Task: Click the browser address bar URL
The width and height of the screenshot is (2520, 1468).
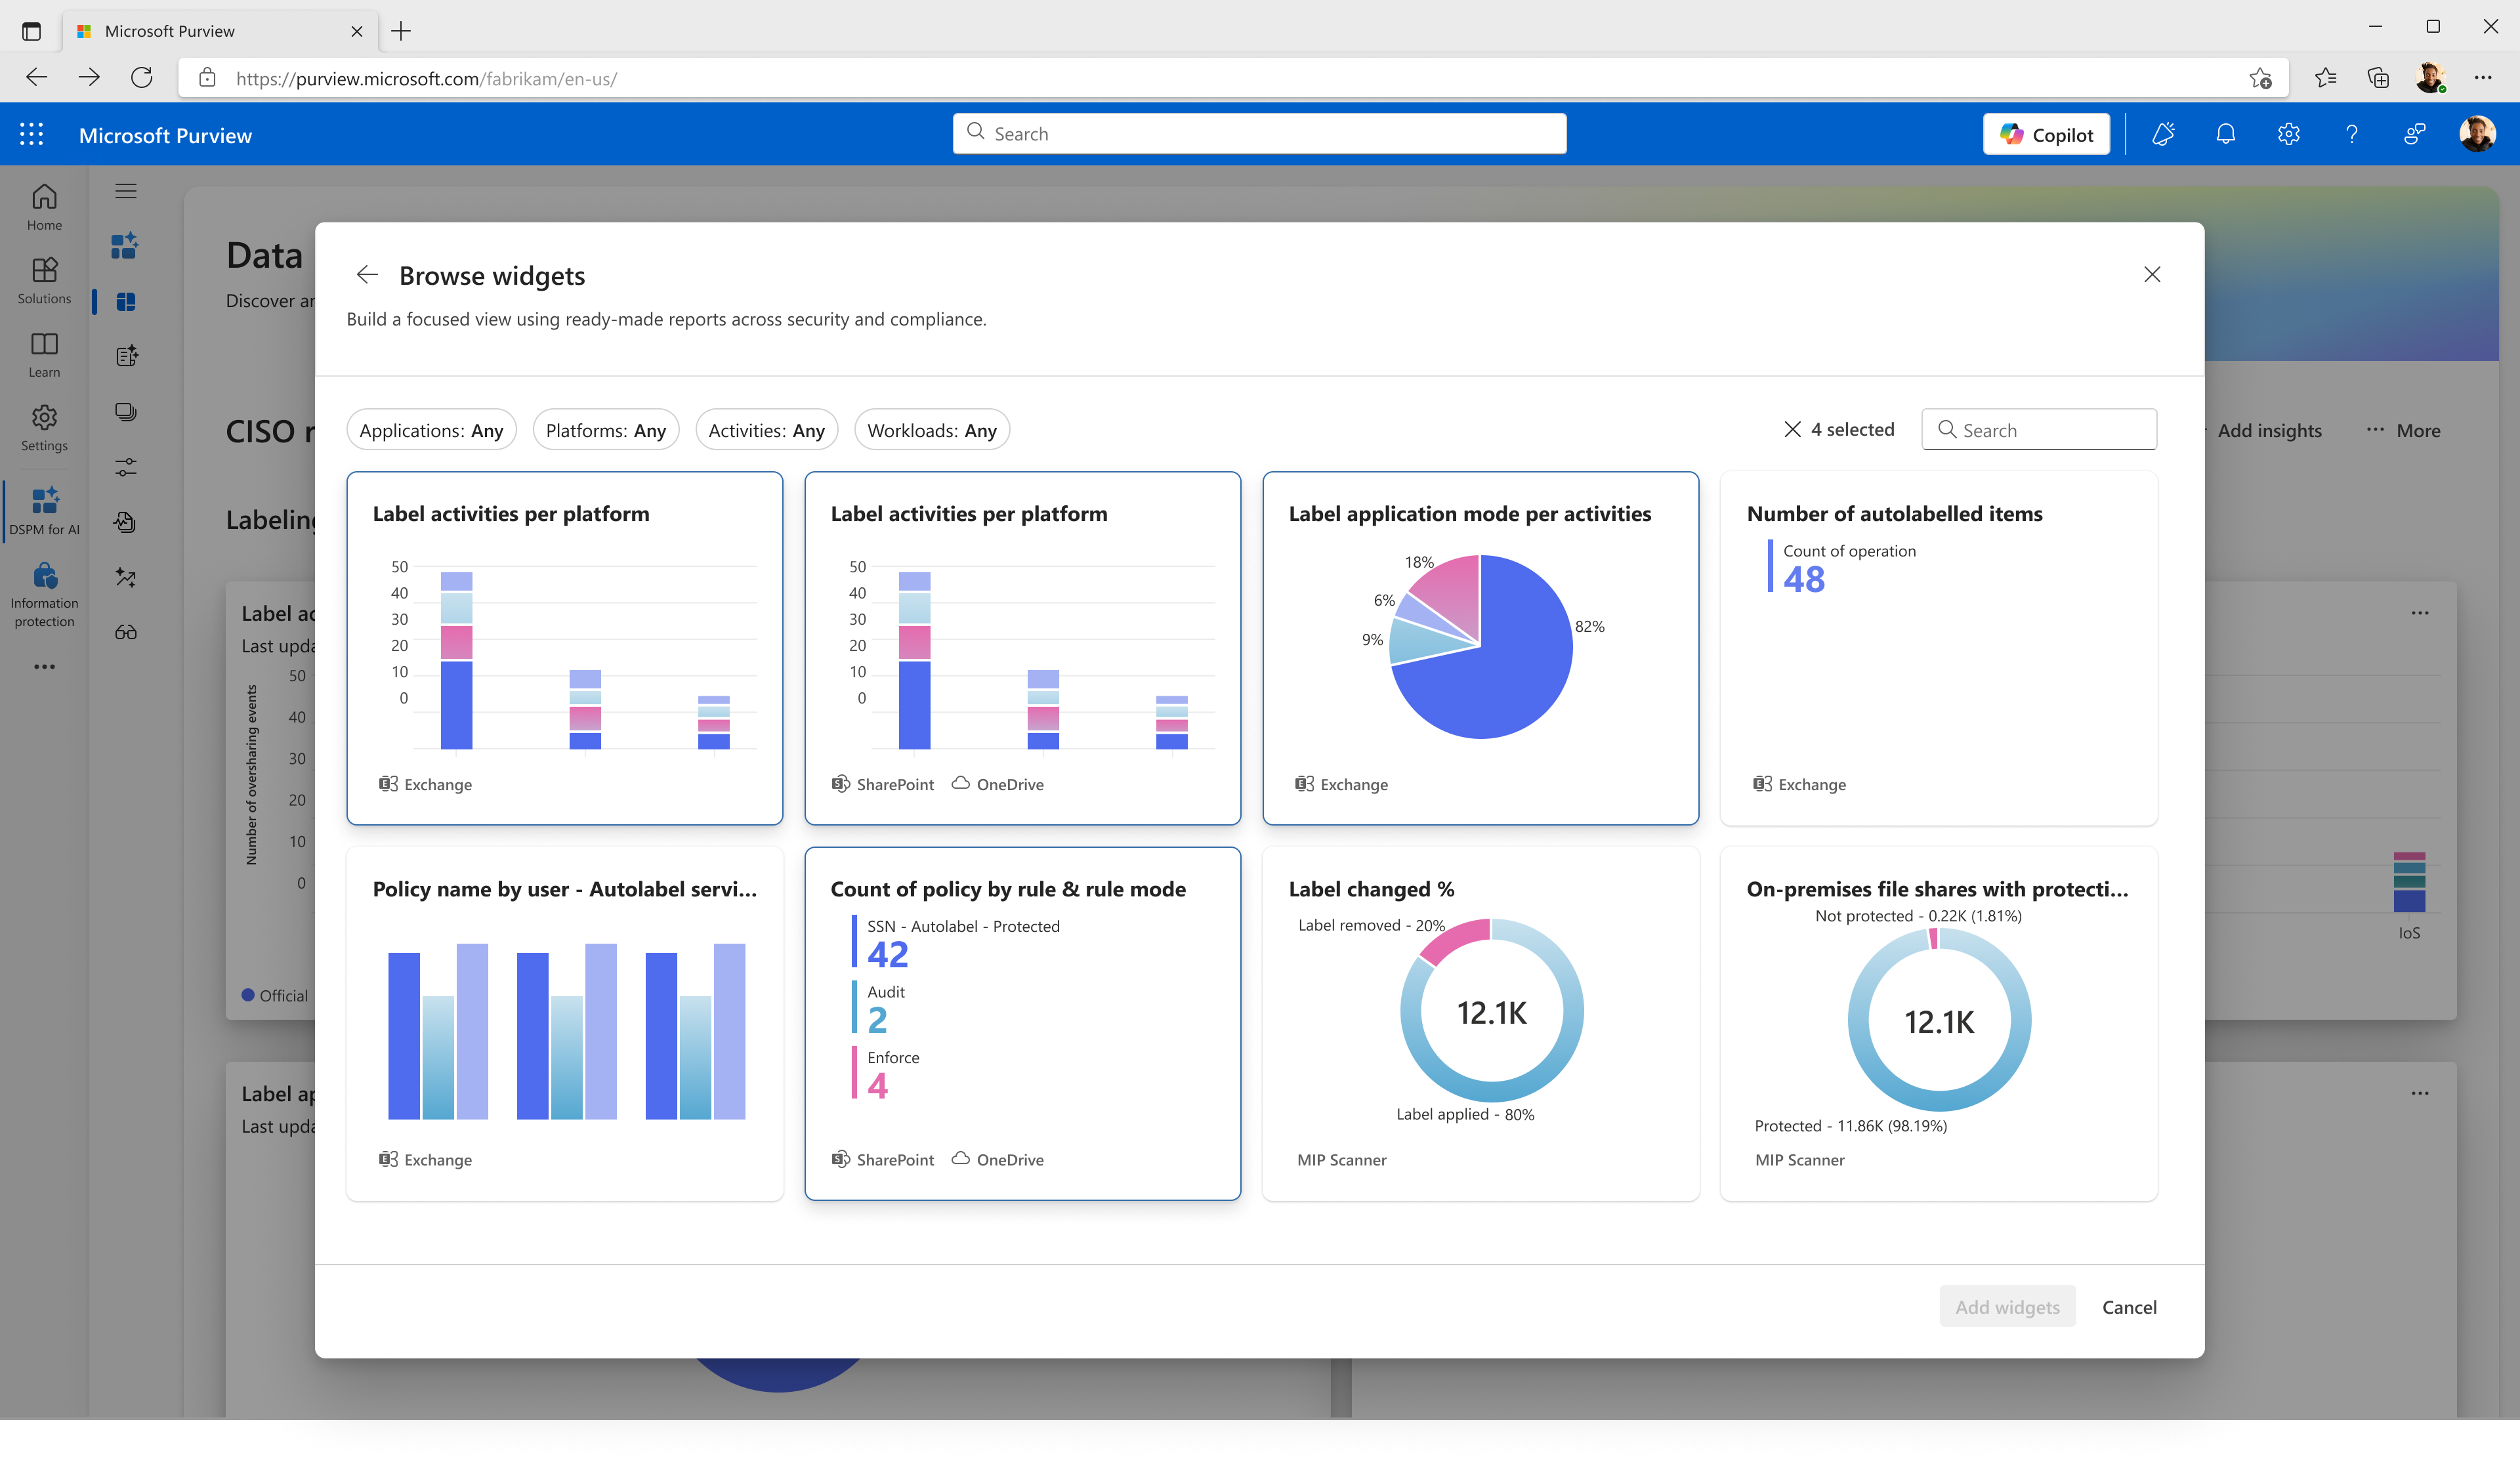Action: coord(426,78)
